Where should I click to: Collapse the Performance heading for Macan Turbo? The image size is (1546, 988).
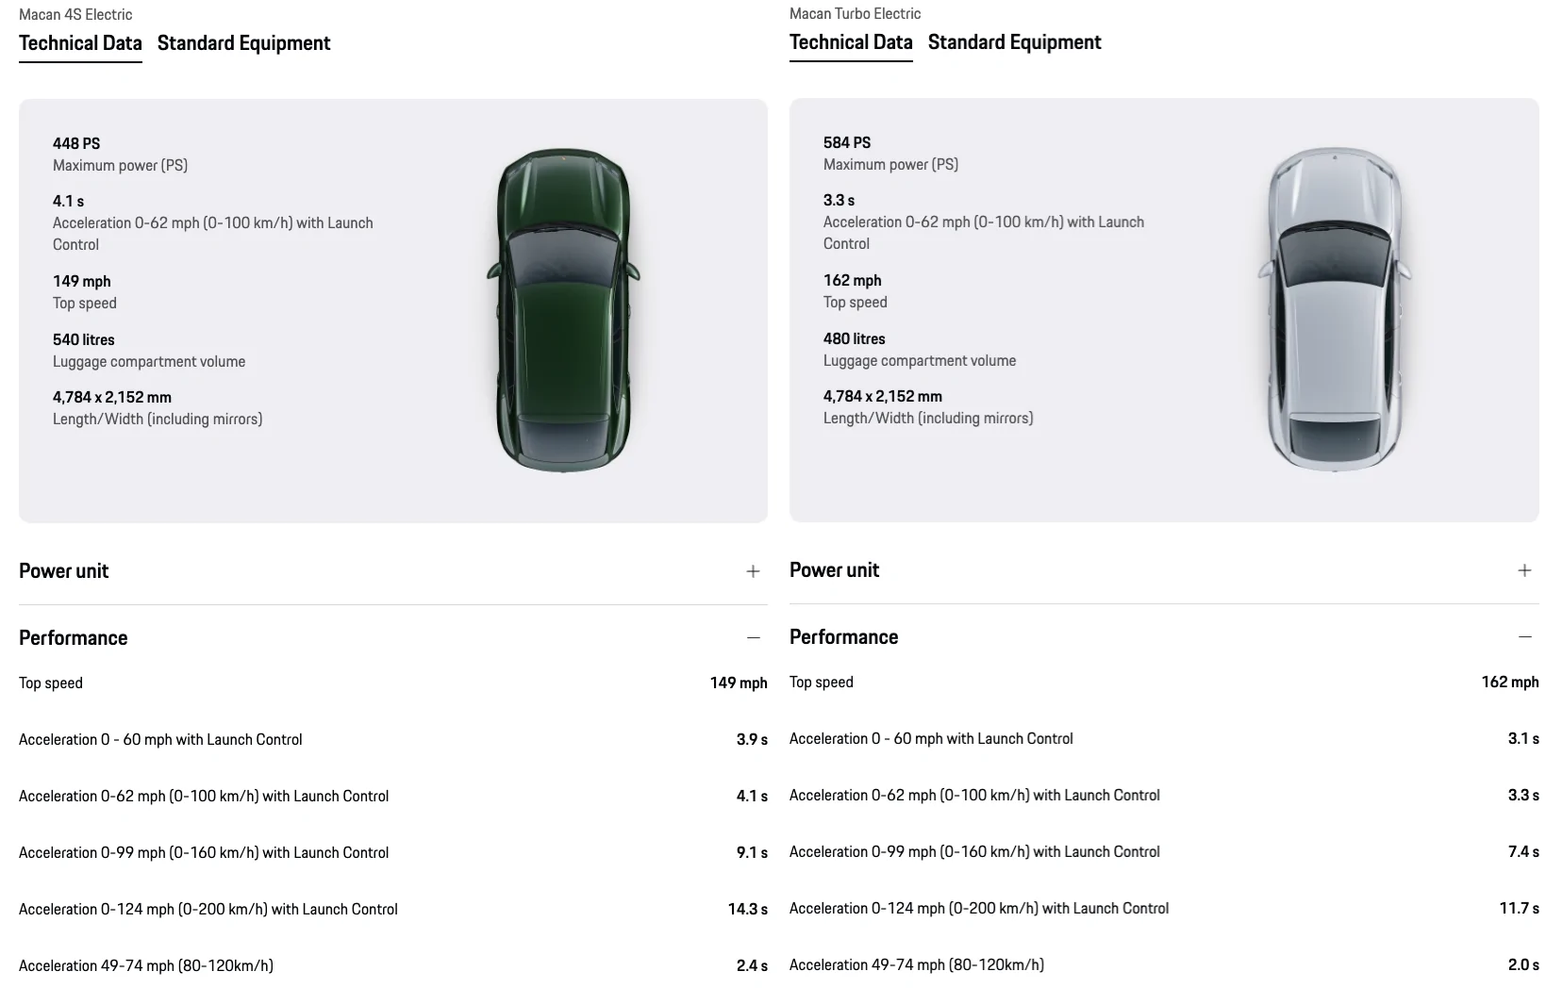click(844, 637)
